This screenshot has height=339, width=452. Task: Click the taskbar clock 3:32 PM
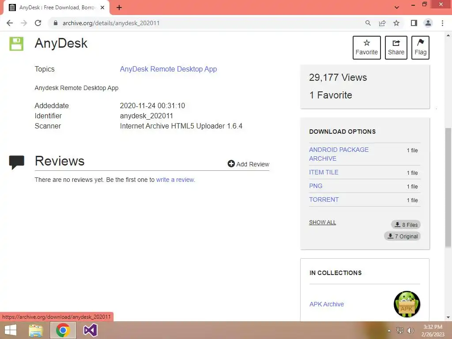pos(433,327)
